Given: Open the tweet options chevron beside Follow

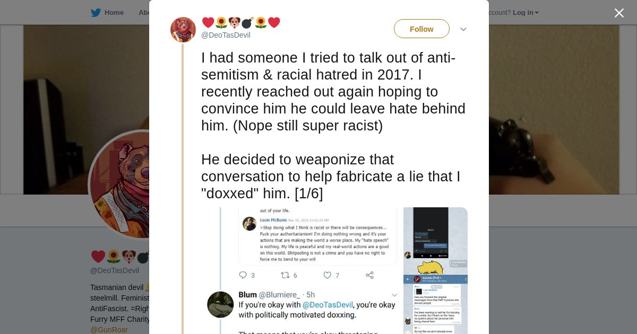Looking at the screenshot, I should [x=463, y=29].
